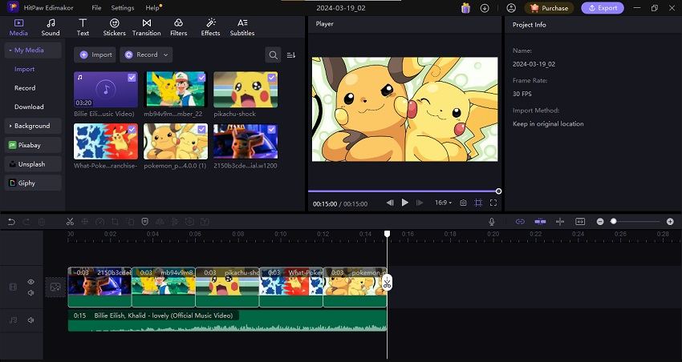Mute the audio track speaker icon
Viewport: 682px width, 362px height.
pyautogui.click(x=31, y=320)
